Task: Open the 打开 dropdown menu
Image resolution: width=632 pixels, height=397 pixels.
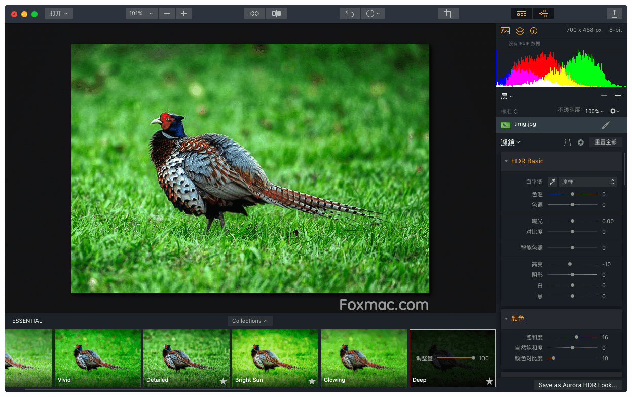Action: [59, 14]
